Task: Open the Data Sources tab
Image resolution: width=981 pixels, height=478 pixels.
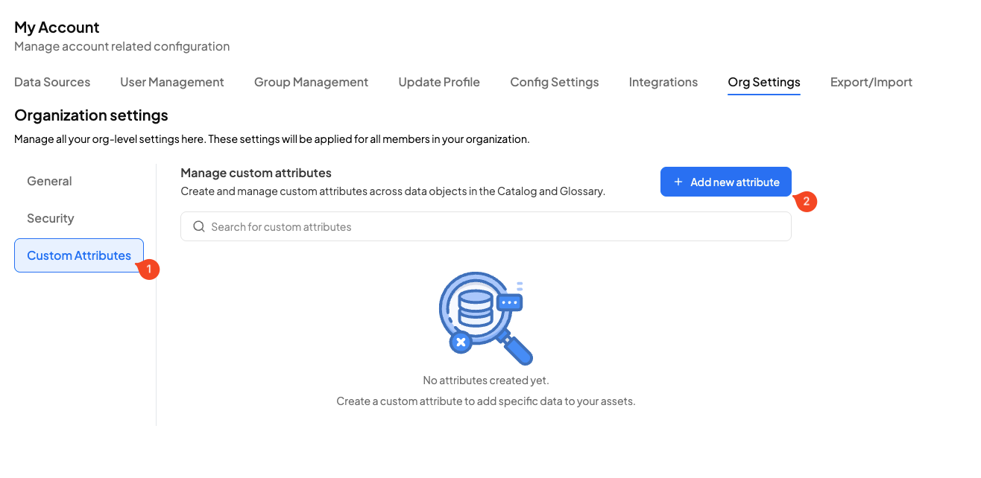Action: click(x=52, y=82)
